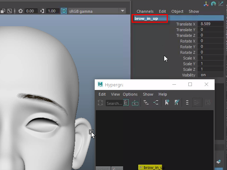This screenshot has width=227, height=170.
Task: Open the Hypergraph Help menu
Action: 162,94
